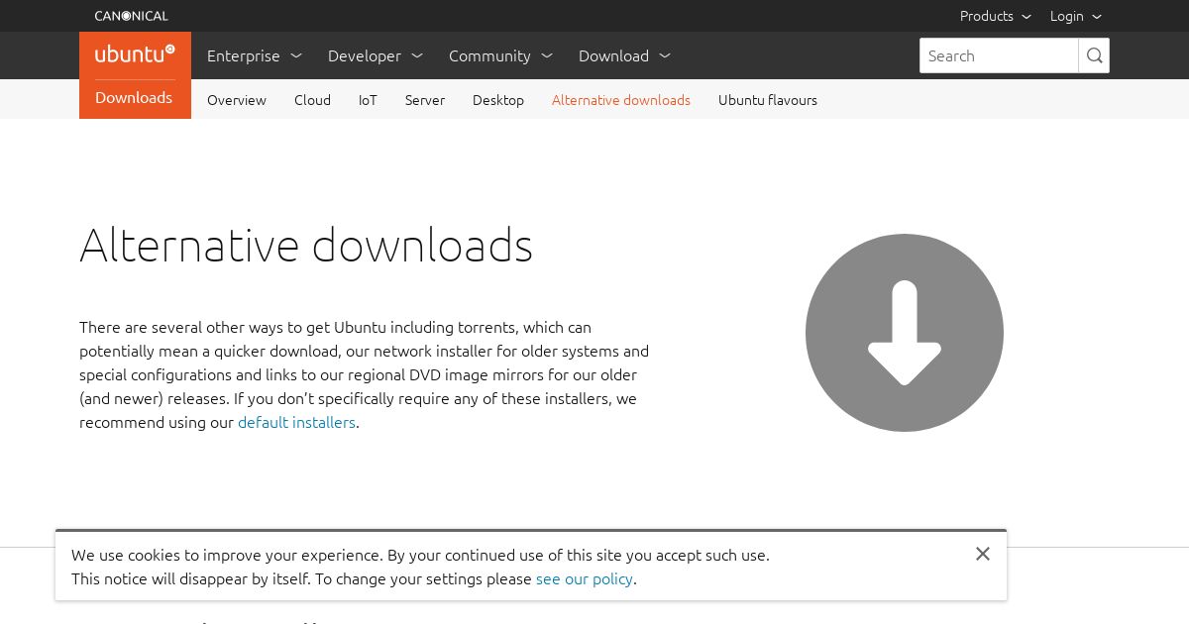Open the Ubuntu flavours tab
Viewport: 1189px width, 624px height.
point(768,99)
